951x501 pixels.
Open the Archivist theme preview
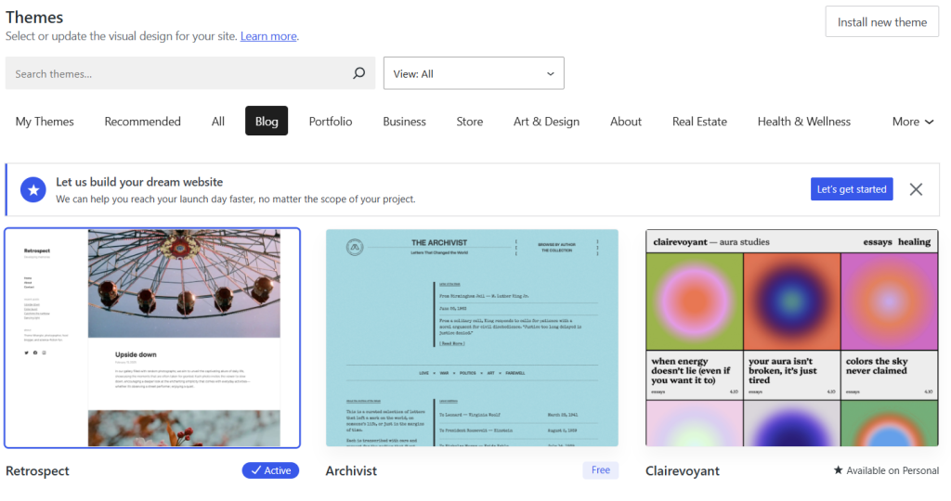pos(472,338)
